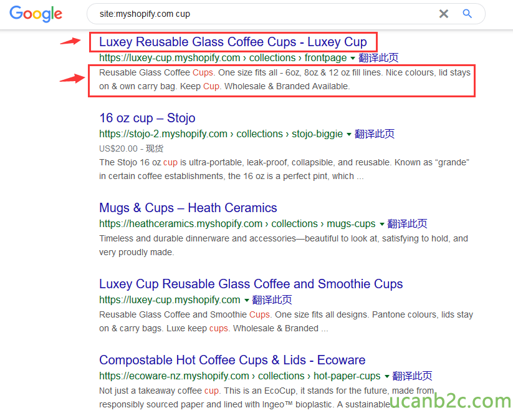Viewport: 513px width, 418px height.
Task: Open the stojo-2.myshopify.com stojo-biggie URL
Action: [221, 134]
